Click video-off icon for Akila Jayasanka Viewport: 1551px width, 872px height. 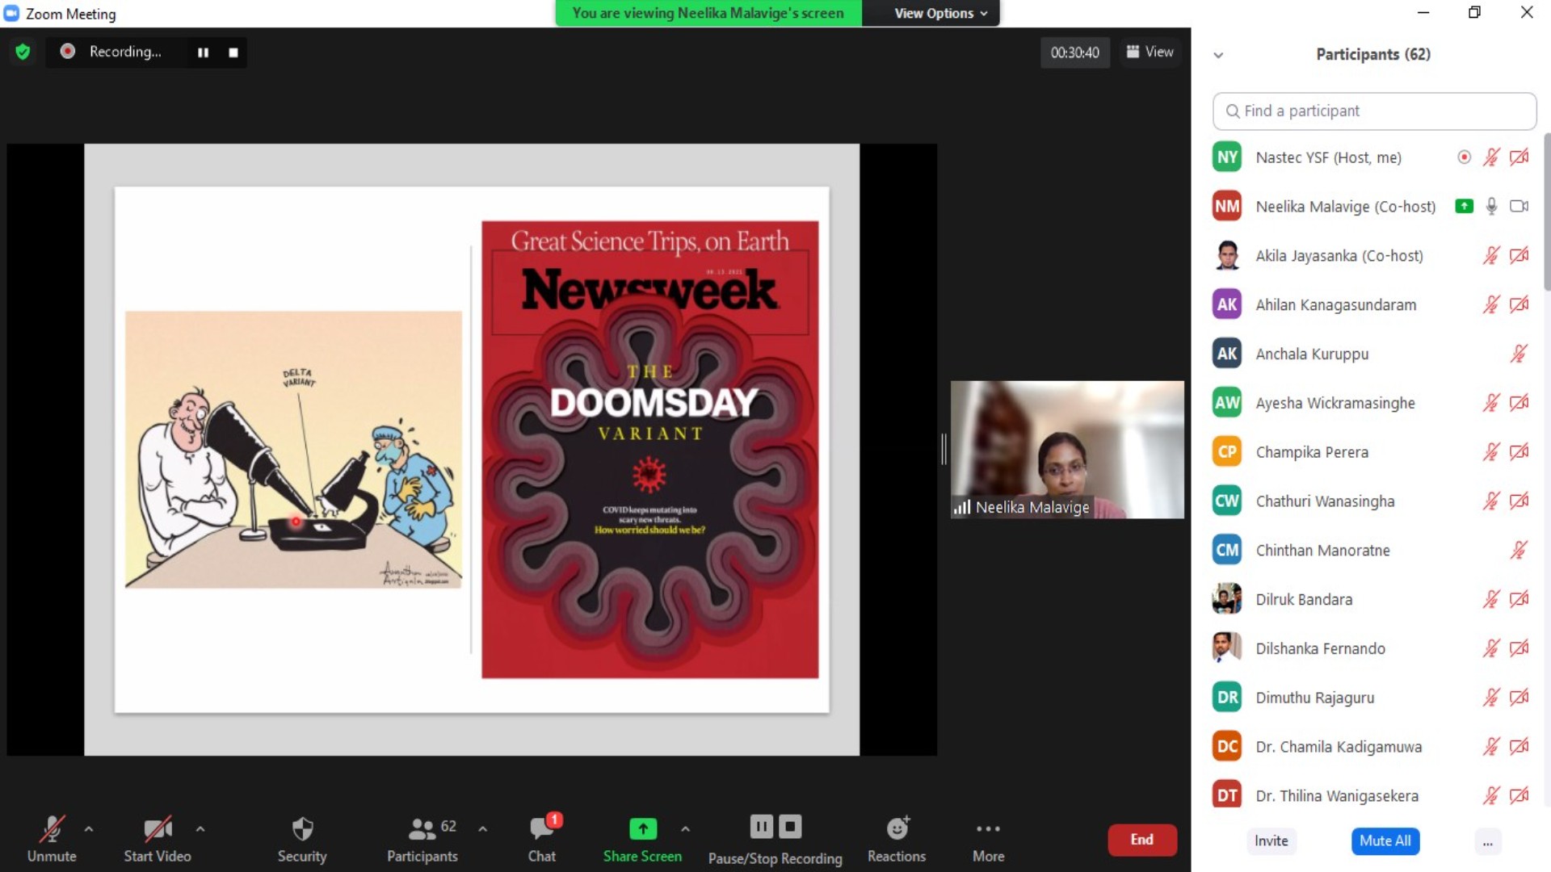click(x=1519, y=256)
